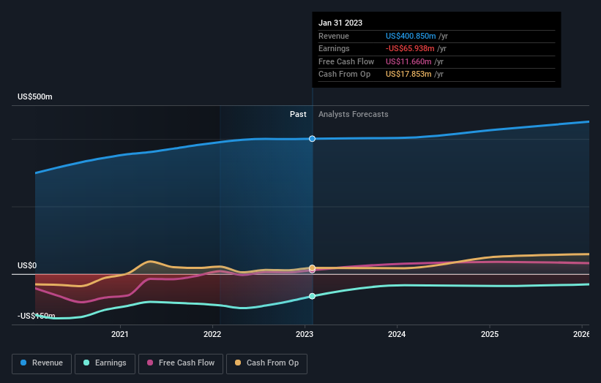Select the Earnings data point on the teal line
Screen dimensions: 601x383
point(312,296)
